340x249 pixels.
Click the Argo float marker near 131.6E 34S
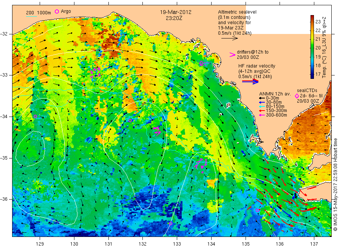tap(130, 121)
